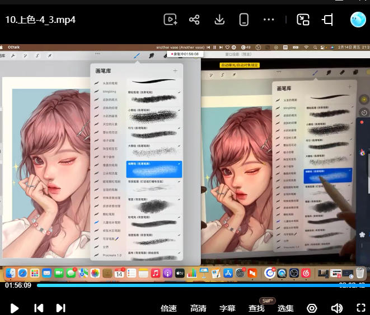Download the video with the download icon
The width and height of the screenshot is (370, 315).
coord(219,20)
